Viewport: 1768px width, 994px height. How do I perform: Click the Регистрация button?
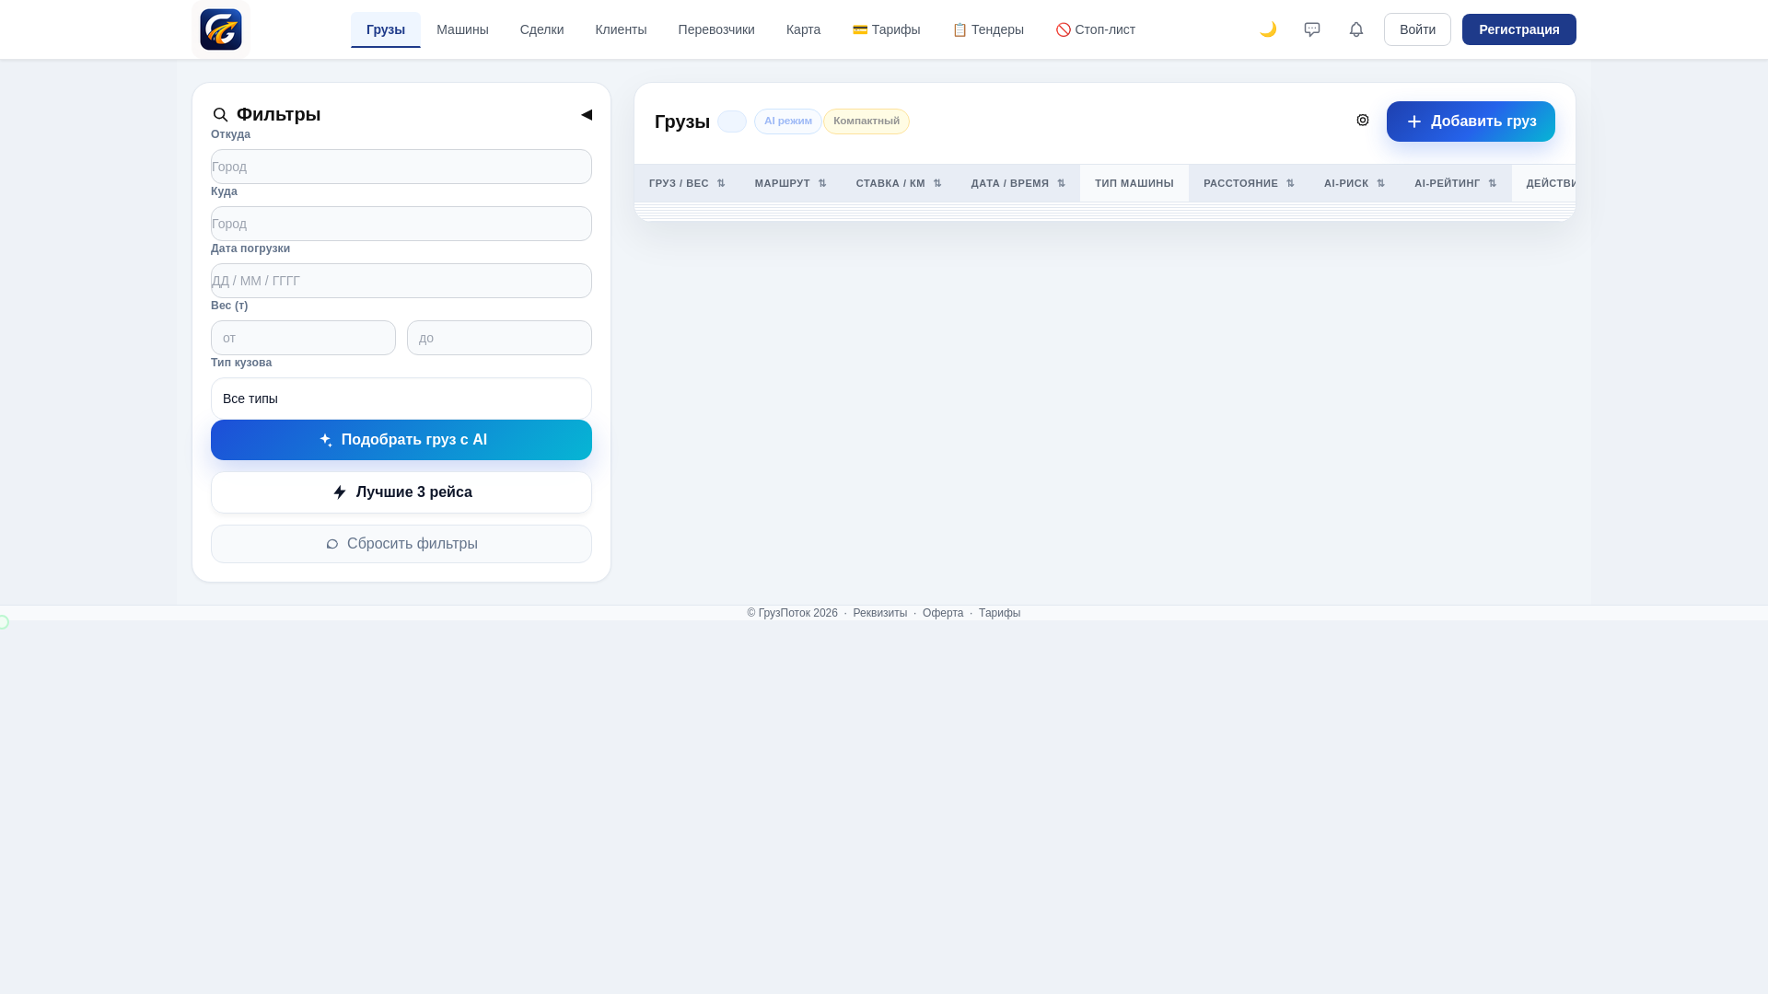point(1519,29)
